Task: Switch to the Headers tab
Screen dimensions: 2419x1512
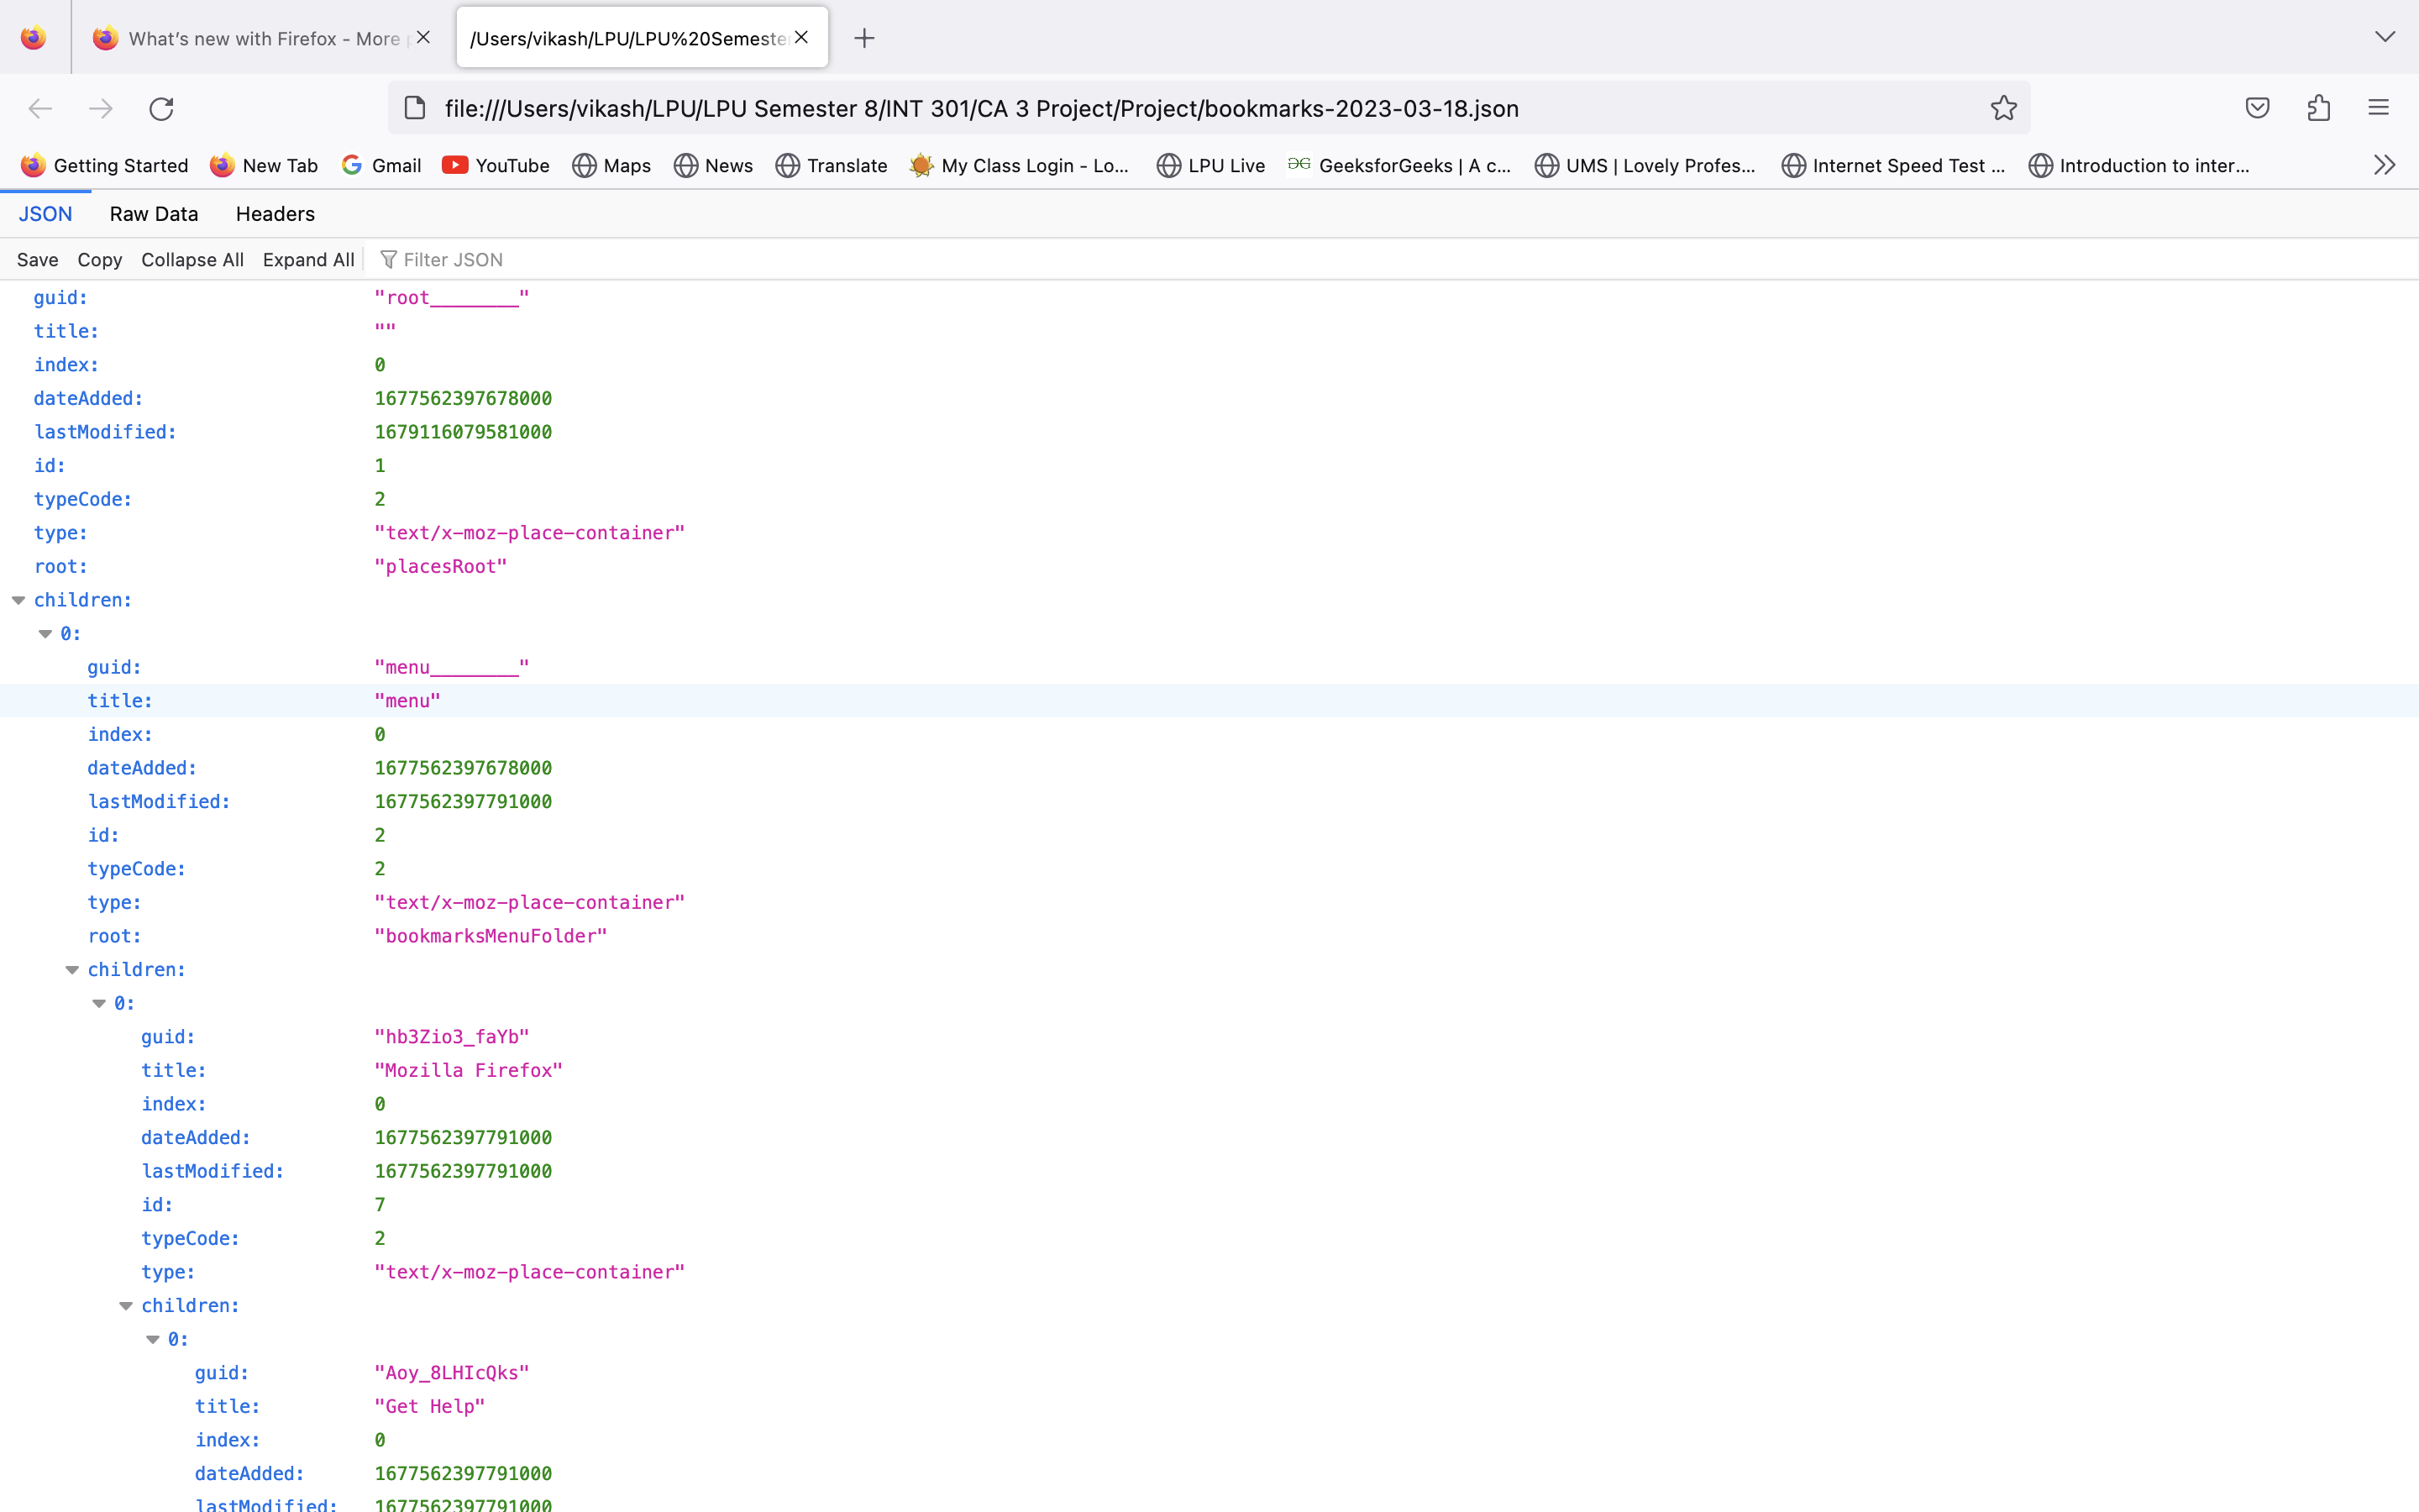Action: point(275,213)
